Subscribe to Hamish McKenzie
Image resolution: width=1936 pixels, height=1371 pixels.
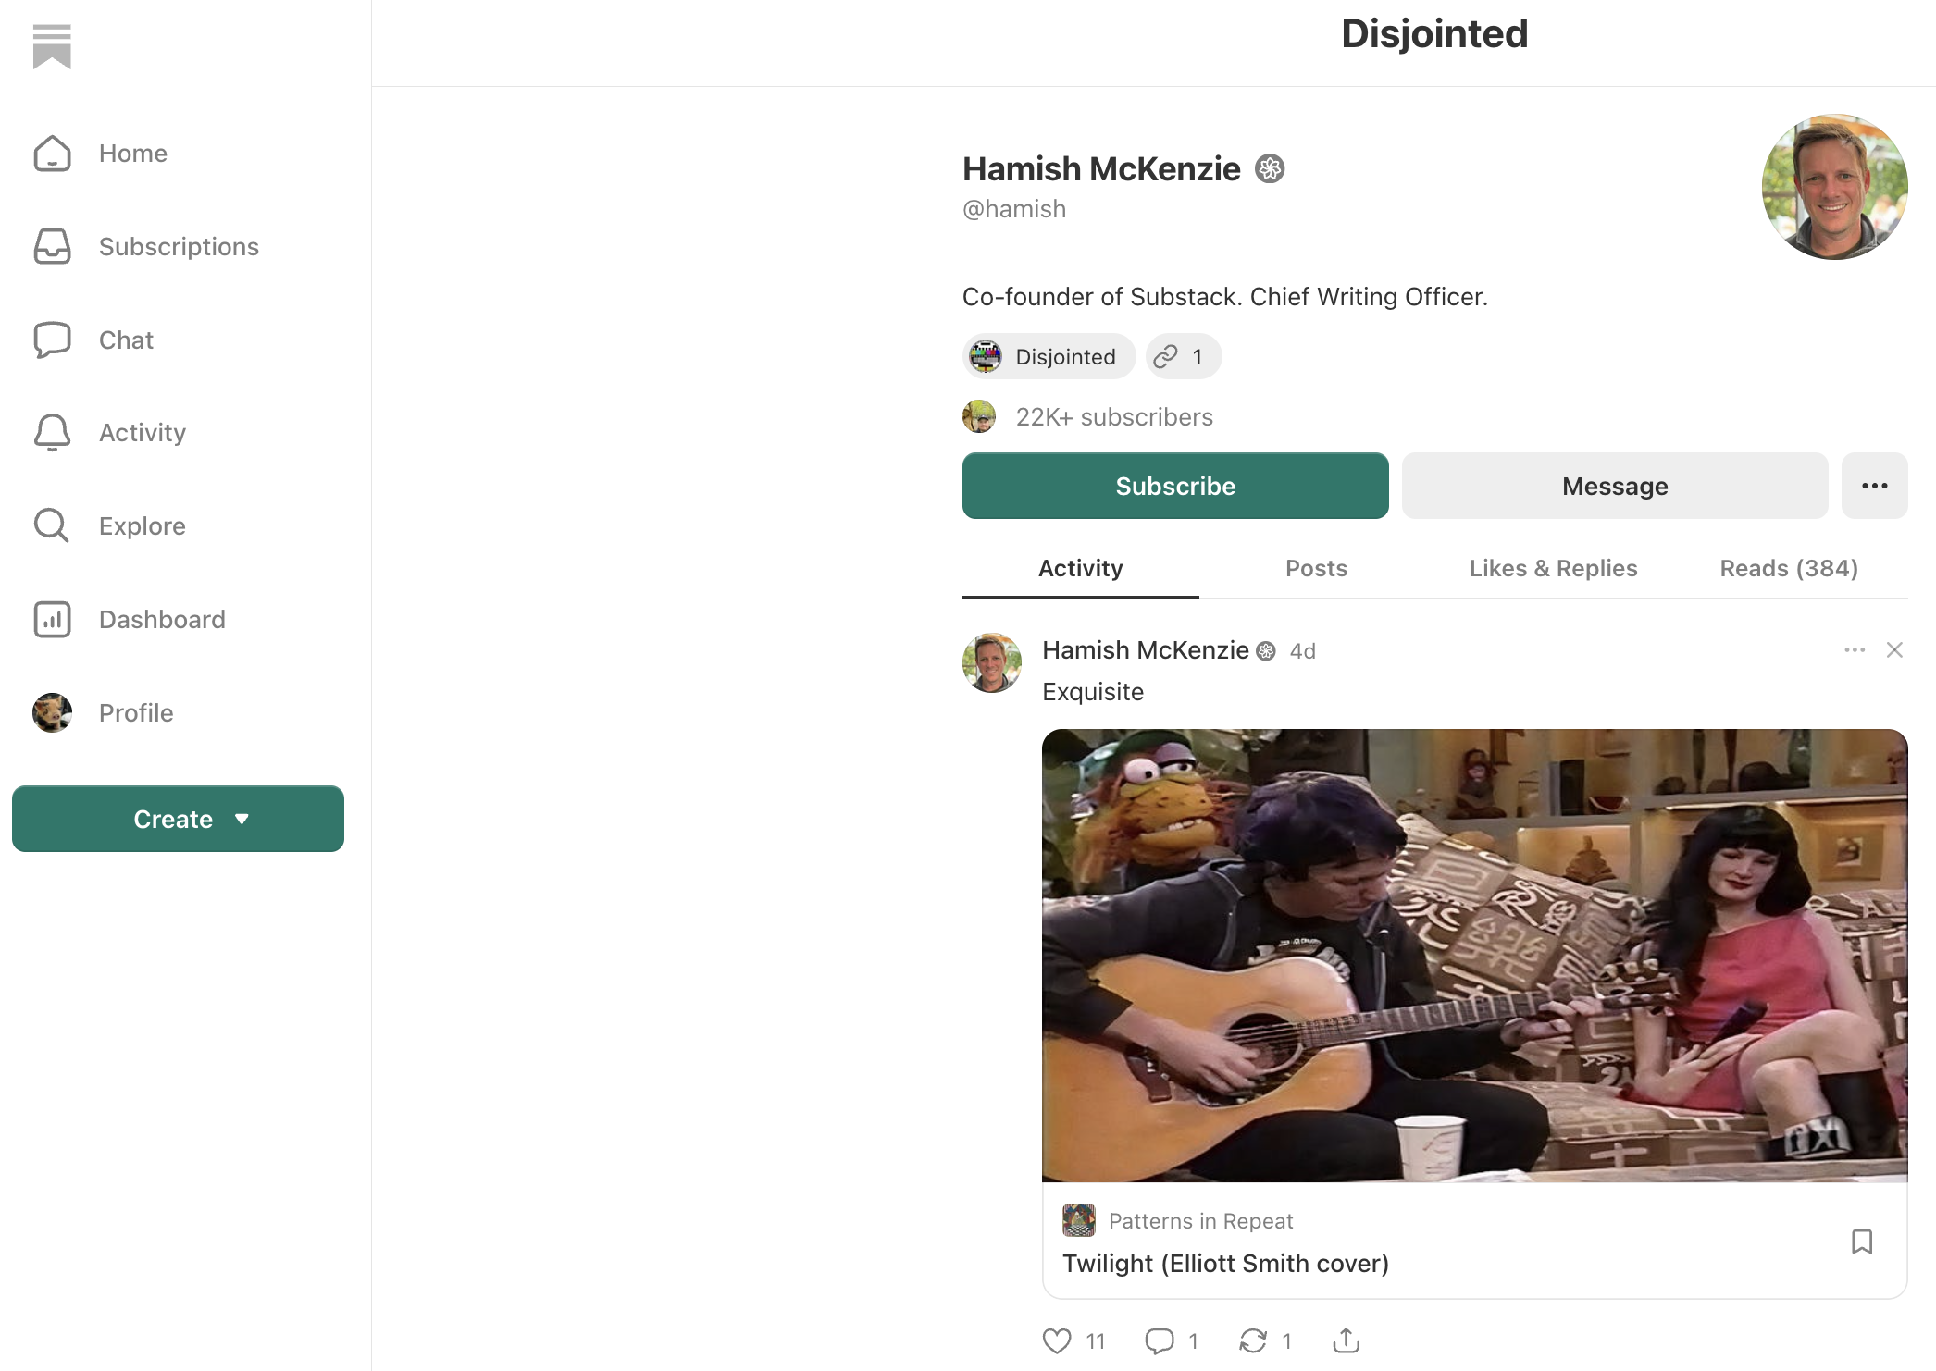1175,486
